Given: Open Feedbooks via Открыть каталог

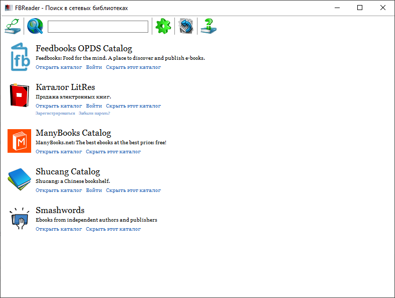Looking at the screenshot, I should point(59,67).
